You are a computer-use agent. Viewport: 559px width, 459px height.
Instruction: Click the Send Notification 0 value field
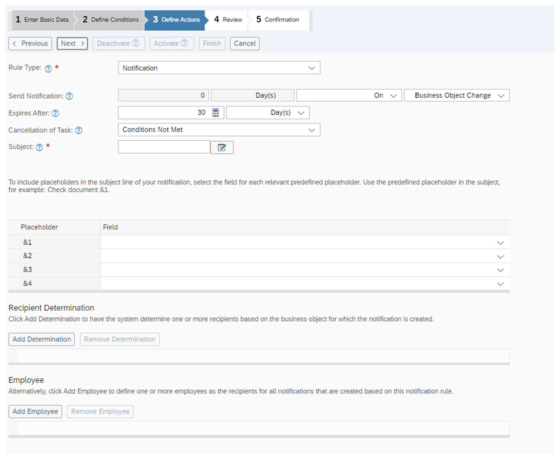(x=164, y=95)
